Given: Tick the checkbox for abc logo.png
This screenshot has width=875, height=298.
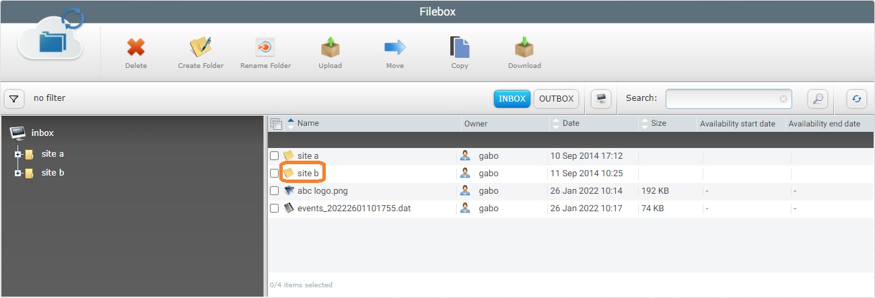Looking at the screenshot, I should [x=275, y=191].
